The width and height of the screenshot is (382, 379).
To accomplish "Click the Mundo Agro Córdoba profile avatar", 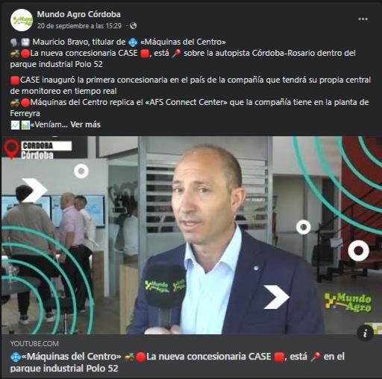I will point(22,20).
